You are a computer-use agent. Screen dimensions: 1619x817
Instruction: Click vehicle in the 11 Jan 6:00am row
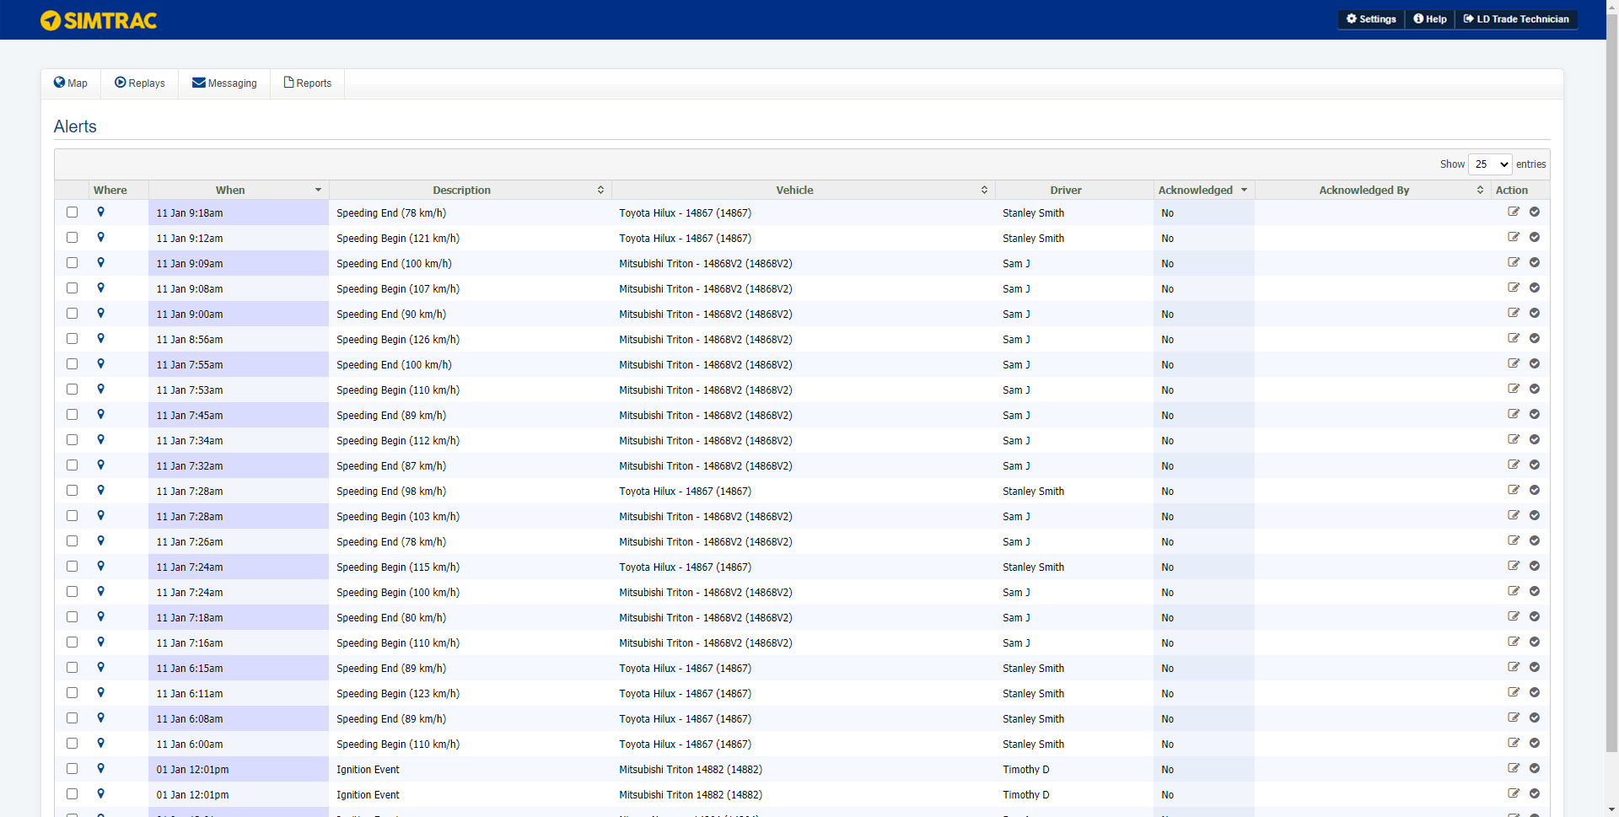tap(685, 744)
